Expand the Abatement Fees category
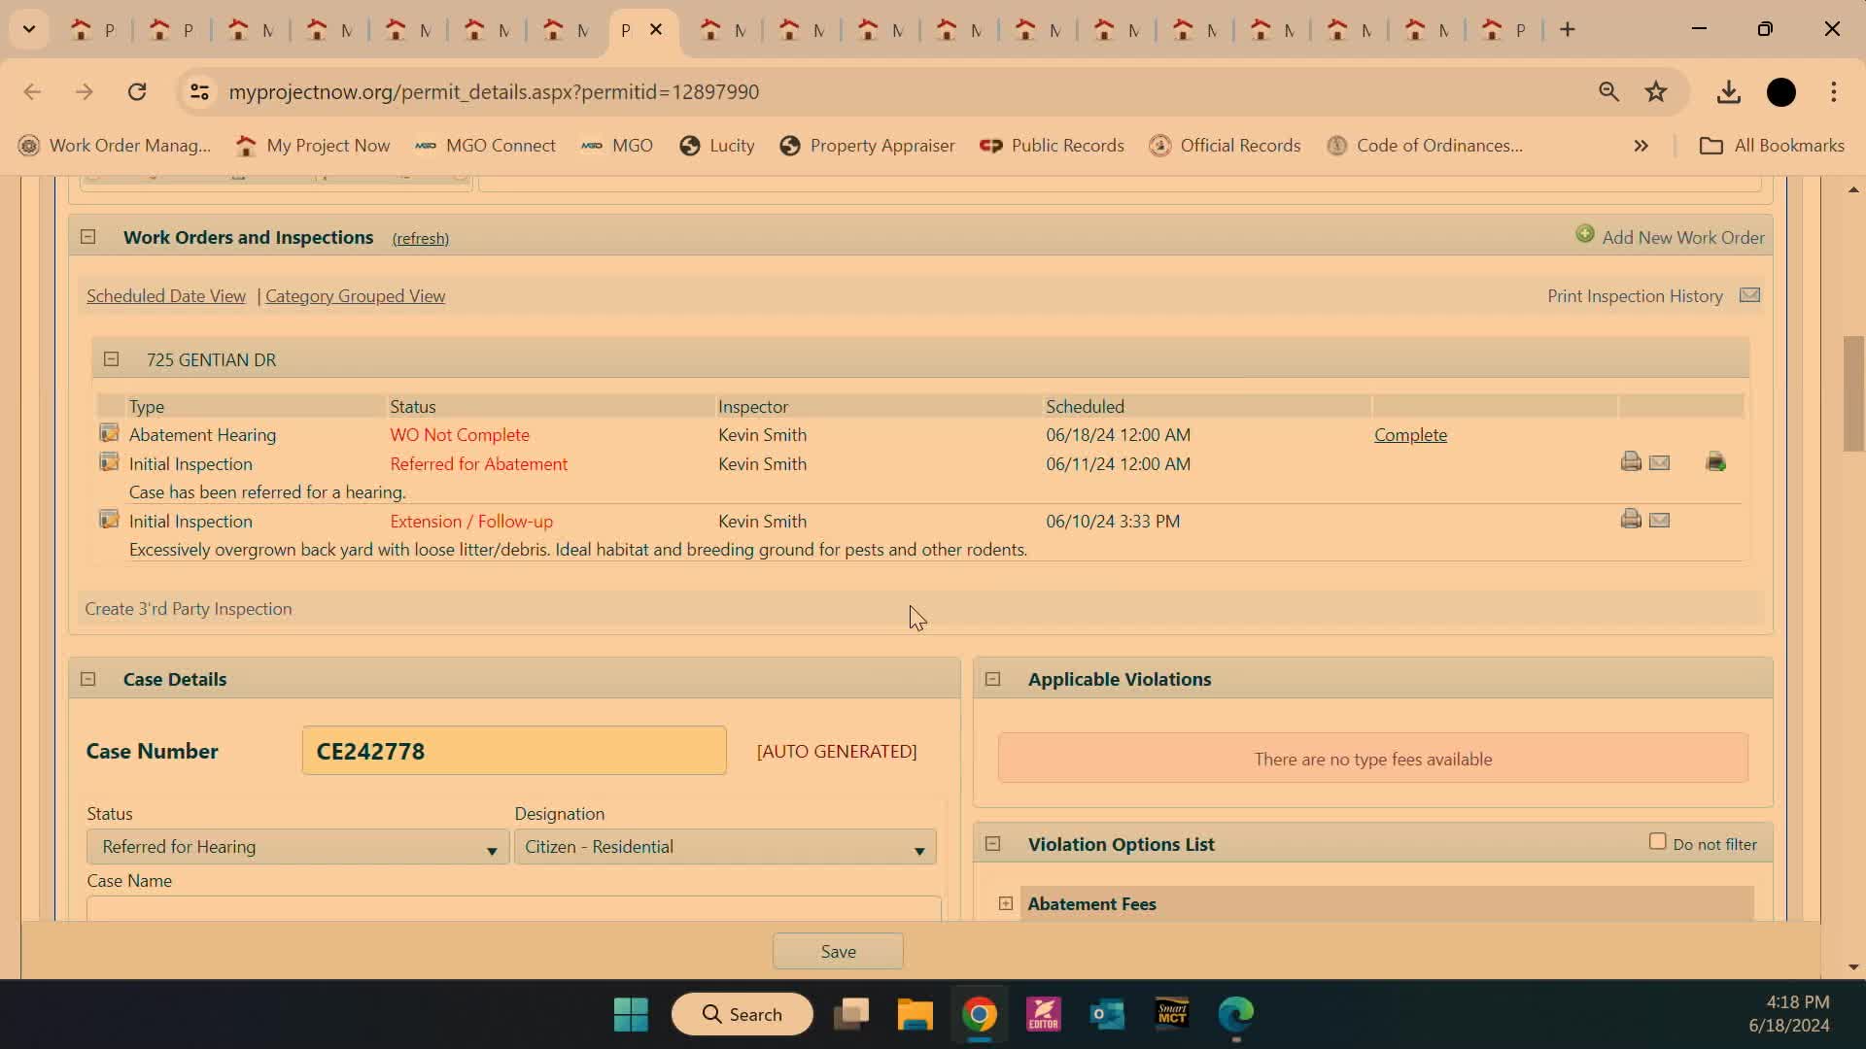The width and height of the screenshot is (1866, 1049). coord(1006,903)
